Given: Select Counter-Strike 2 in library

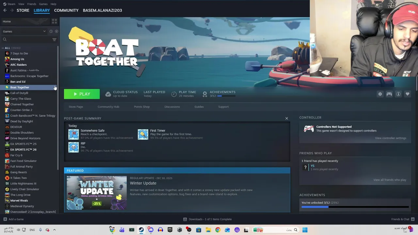Looking at the screenshot, I should [21, 110].
